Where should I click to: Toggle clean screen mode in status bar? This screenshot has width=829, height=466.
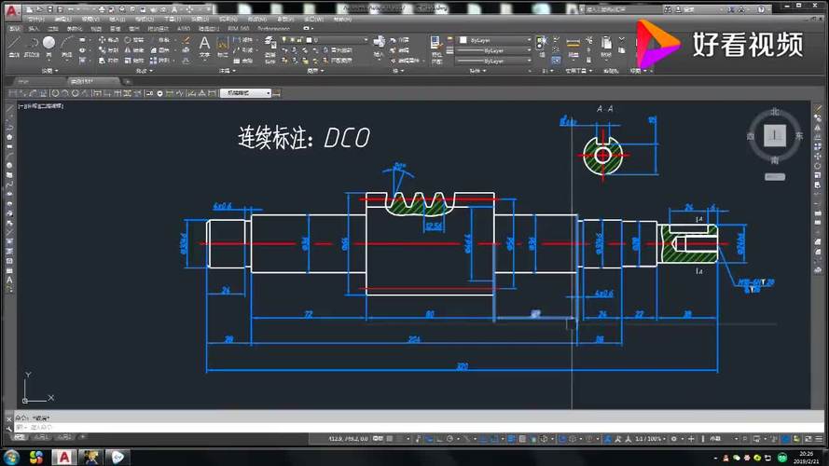point(808,439)
